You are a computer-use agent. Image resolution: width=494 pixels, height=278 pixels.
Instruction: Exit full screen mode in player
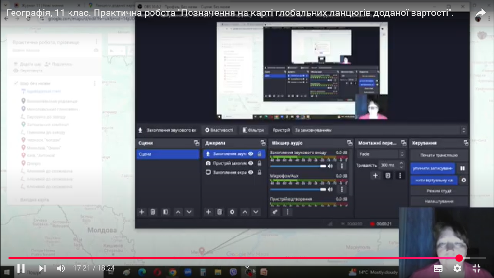(476, 268)
